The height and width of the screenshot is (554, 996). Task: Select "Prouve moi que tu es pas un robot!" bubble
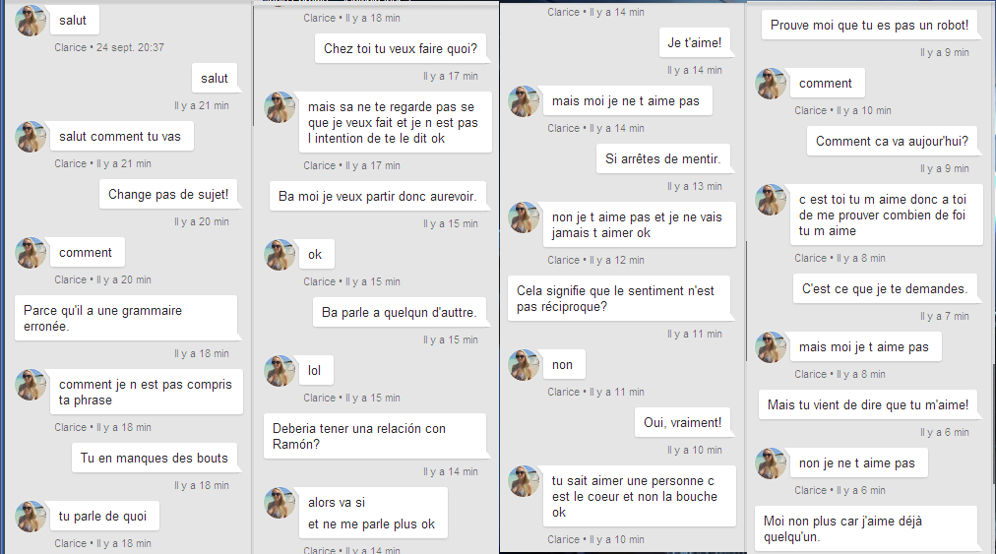[869, 26]
